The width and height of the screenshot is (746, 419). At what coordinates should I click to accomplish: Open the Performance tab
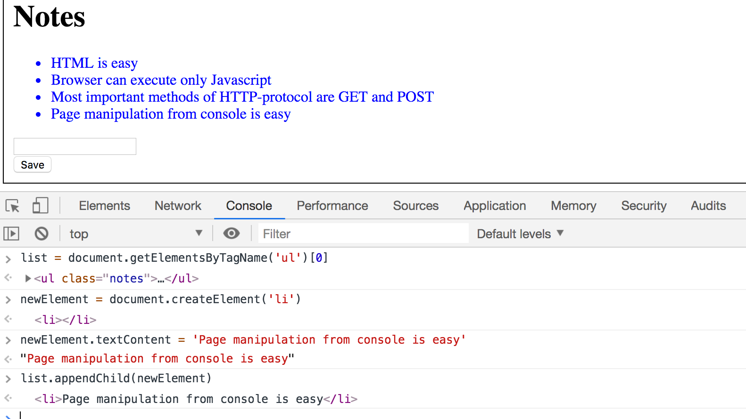click(x=332, y=206)
